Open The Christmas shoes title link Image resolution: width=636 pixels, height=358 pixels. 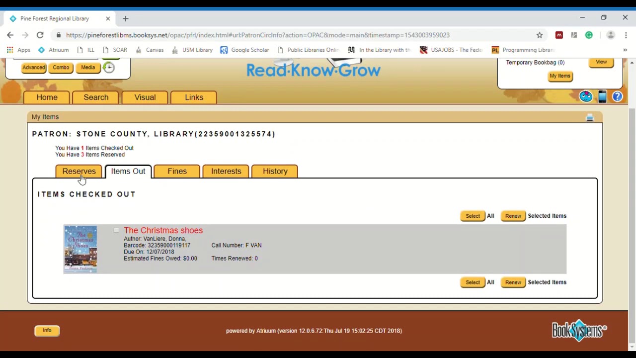point(163,230)
